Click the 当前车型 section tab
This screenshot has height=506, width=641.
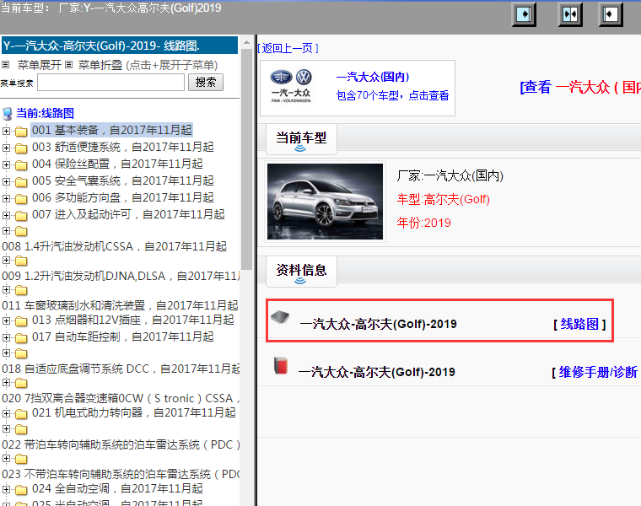(301, 139)
